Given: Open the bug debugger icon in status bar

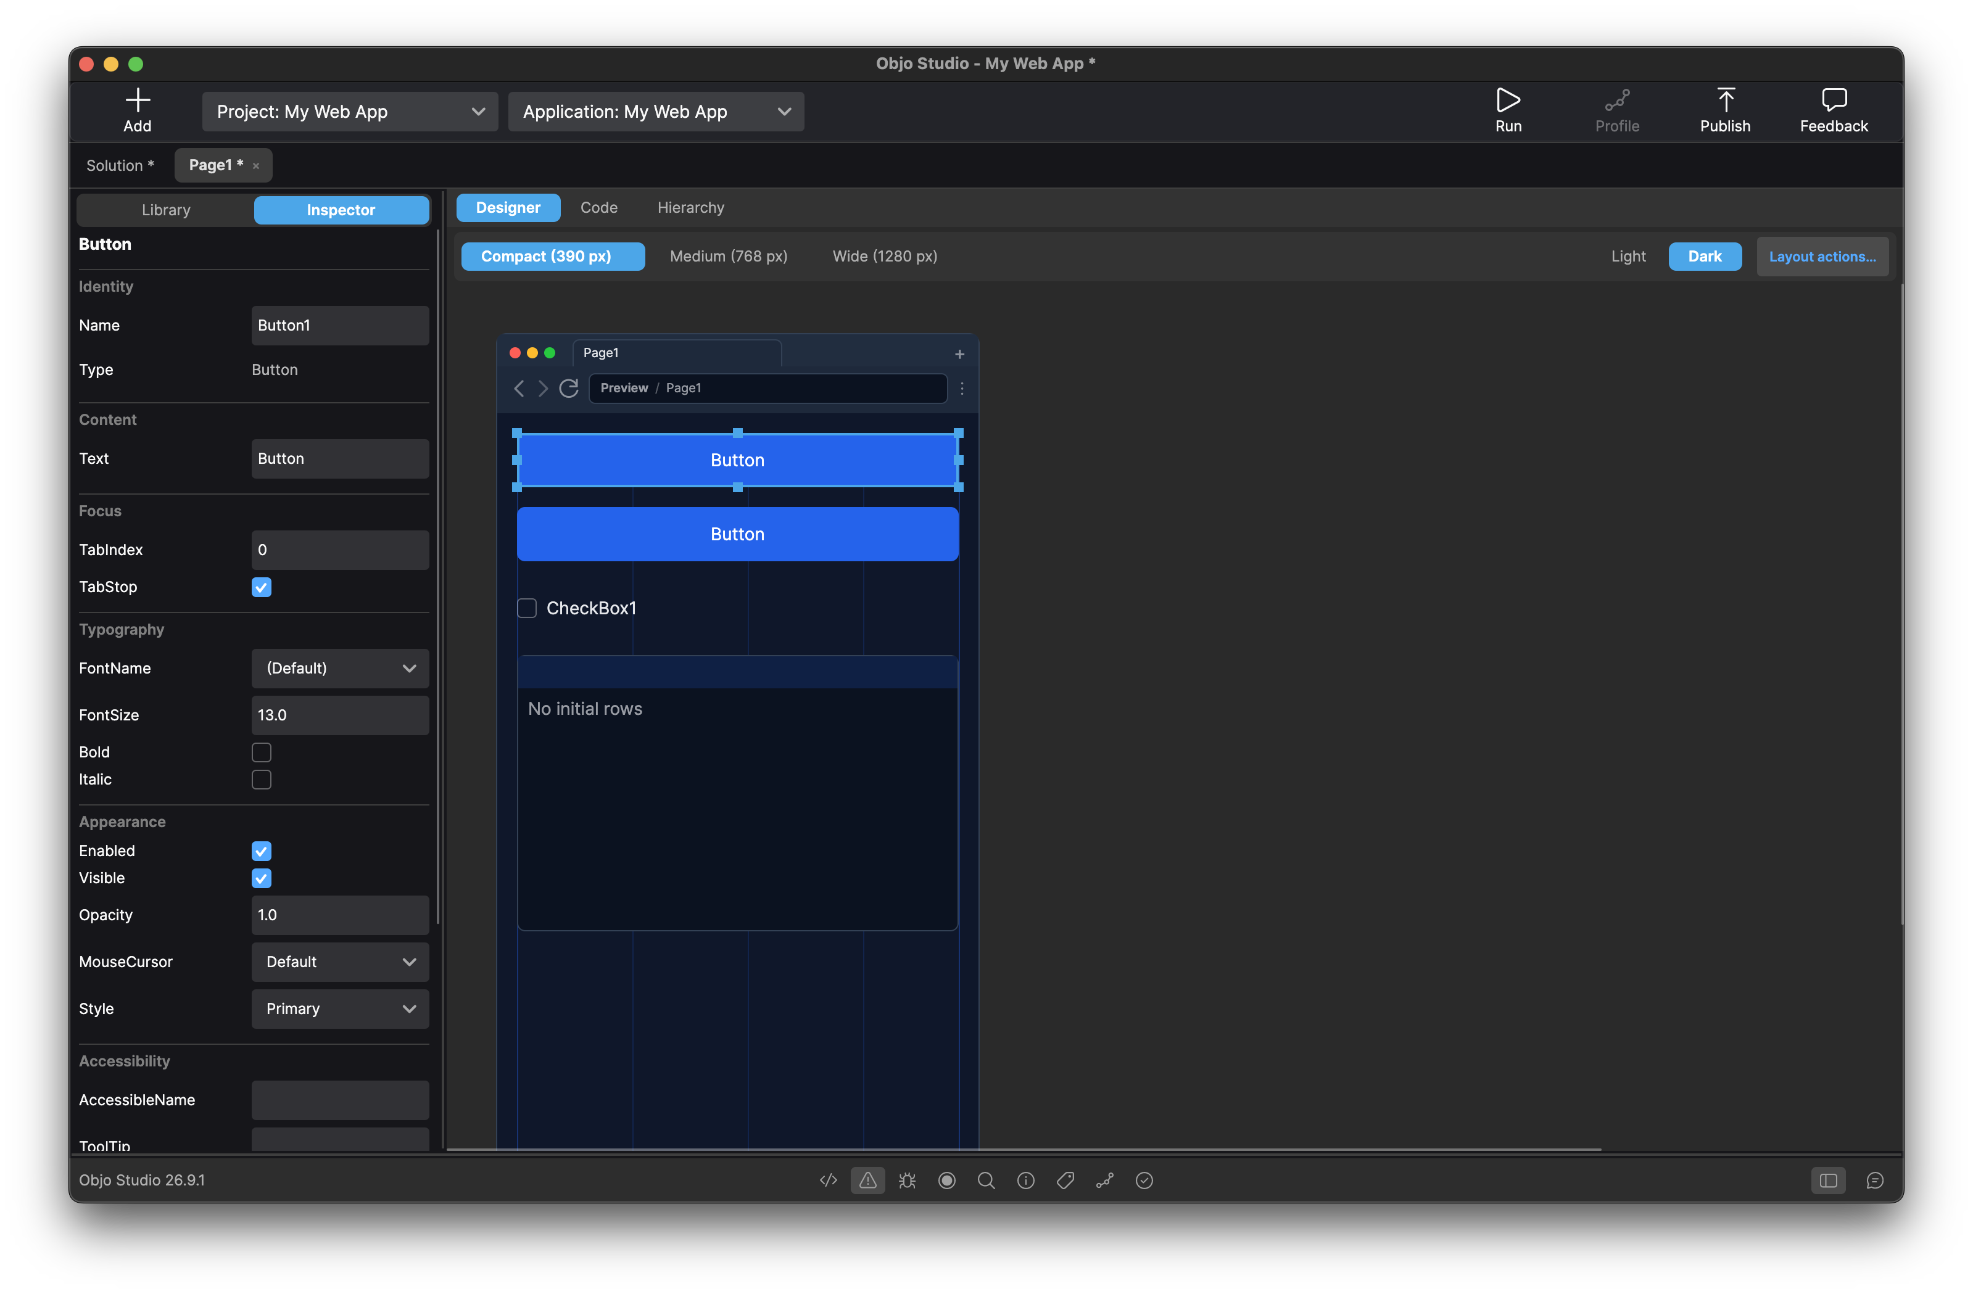Looking at the screenshot, I should (907, 1180).
